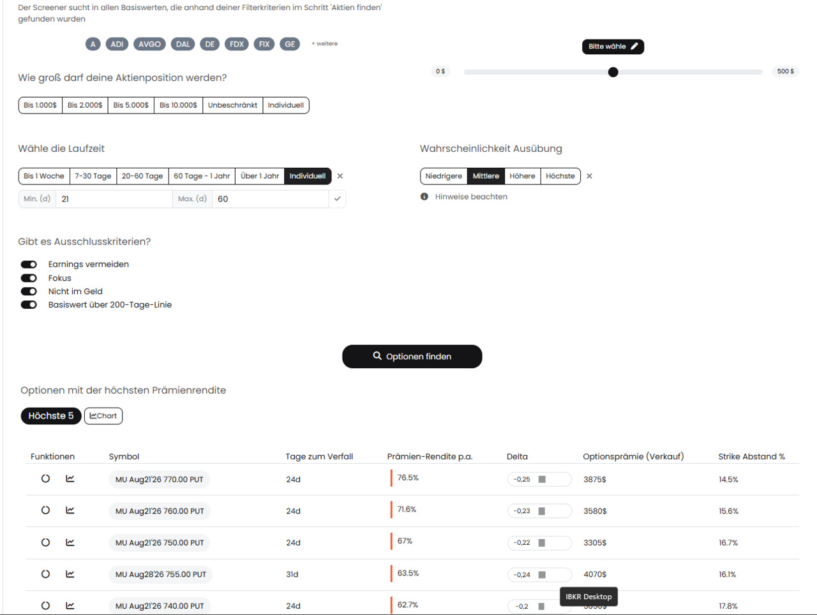817x615 pixels.
Task: Open the Chart view button
Action: pyautogui.click(x=103, y=416)
